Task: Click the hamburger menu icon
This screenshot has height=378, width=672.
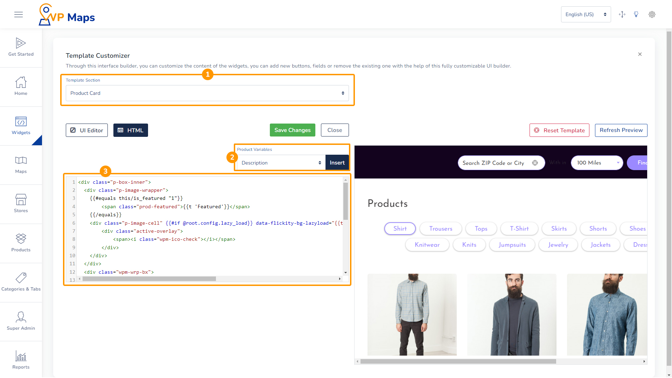Action: pos(18,14)
